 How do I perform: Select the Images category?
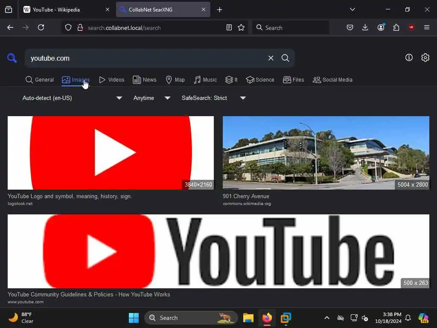(x=76, y=80)
